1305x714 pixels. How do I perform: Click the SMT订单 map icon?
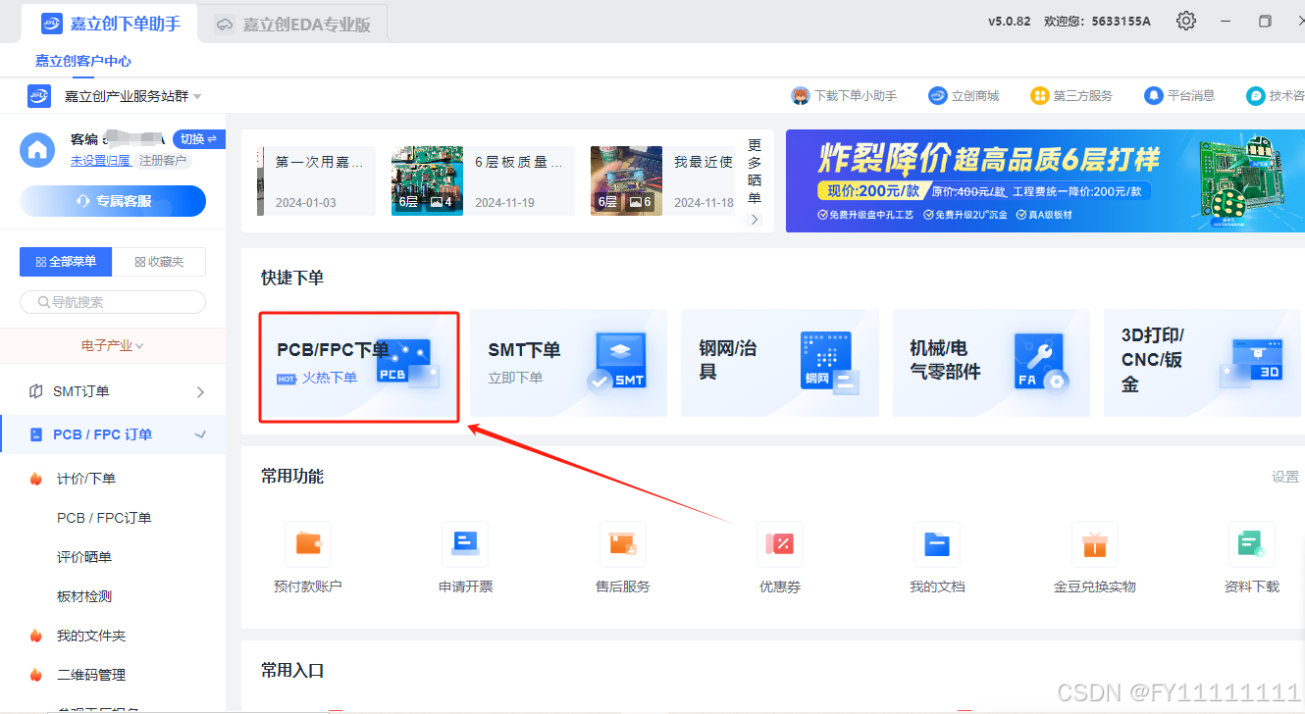tap(36, 391)
